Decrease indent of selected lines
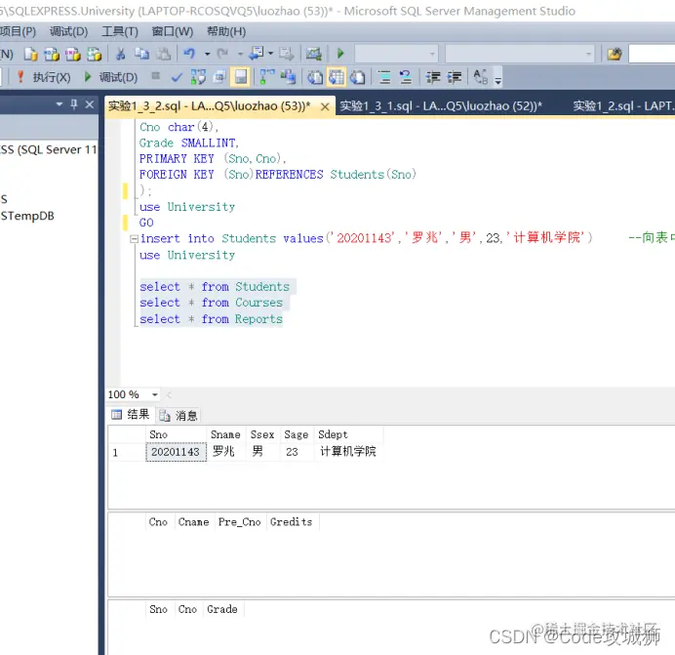The image size is (675, 655). pyautogui.click(x=433, y=77)
